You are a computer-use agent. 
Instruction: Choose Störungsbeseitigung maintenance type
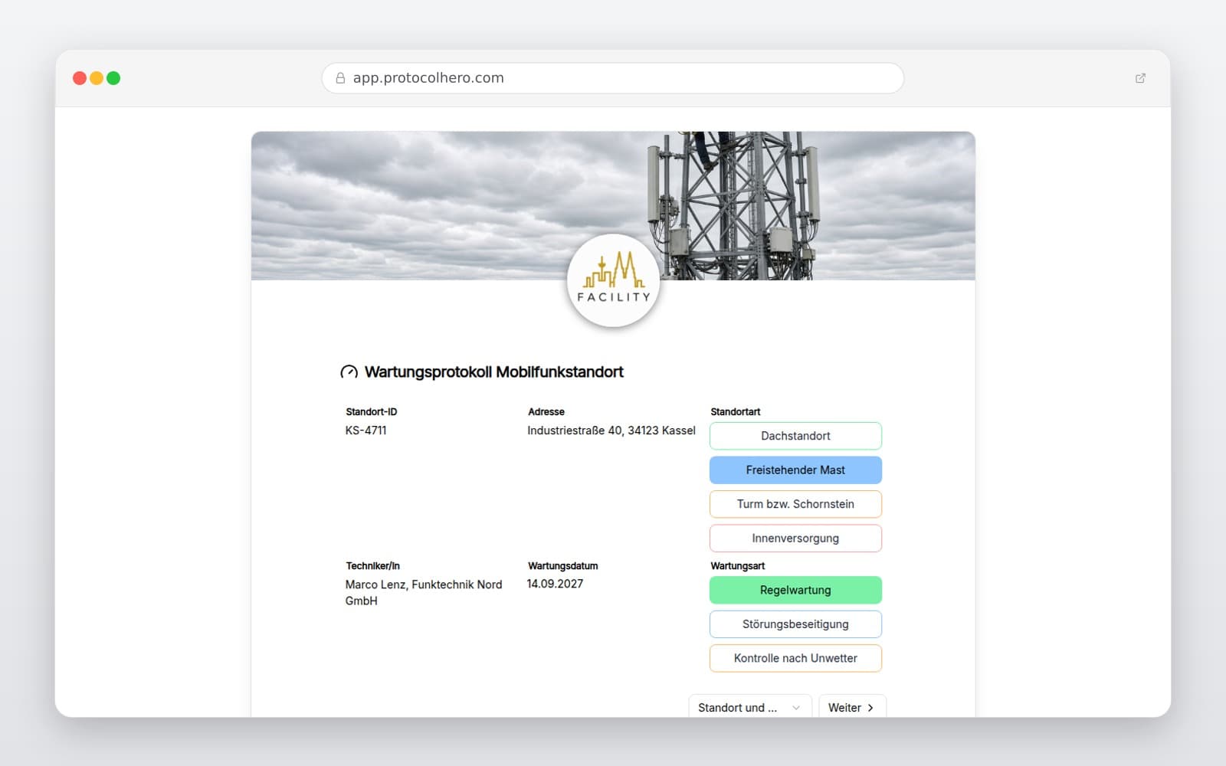(x=795, y=624)
